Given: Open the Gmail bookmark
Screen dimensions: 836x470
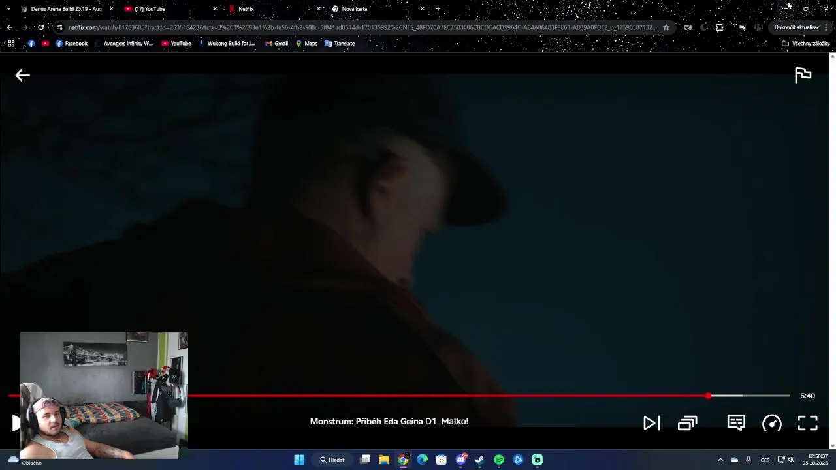Looking at the screenshot, I should 276,44.
